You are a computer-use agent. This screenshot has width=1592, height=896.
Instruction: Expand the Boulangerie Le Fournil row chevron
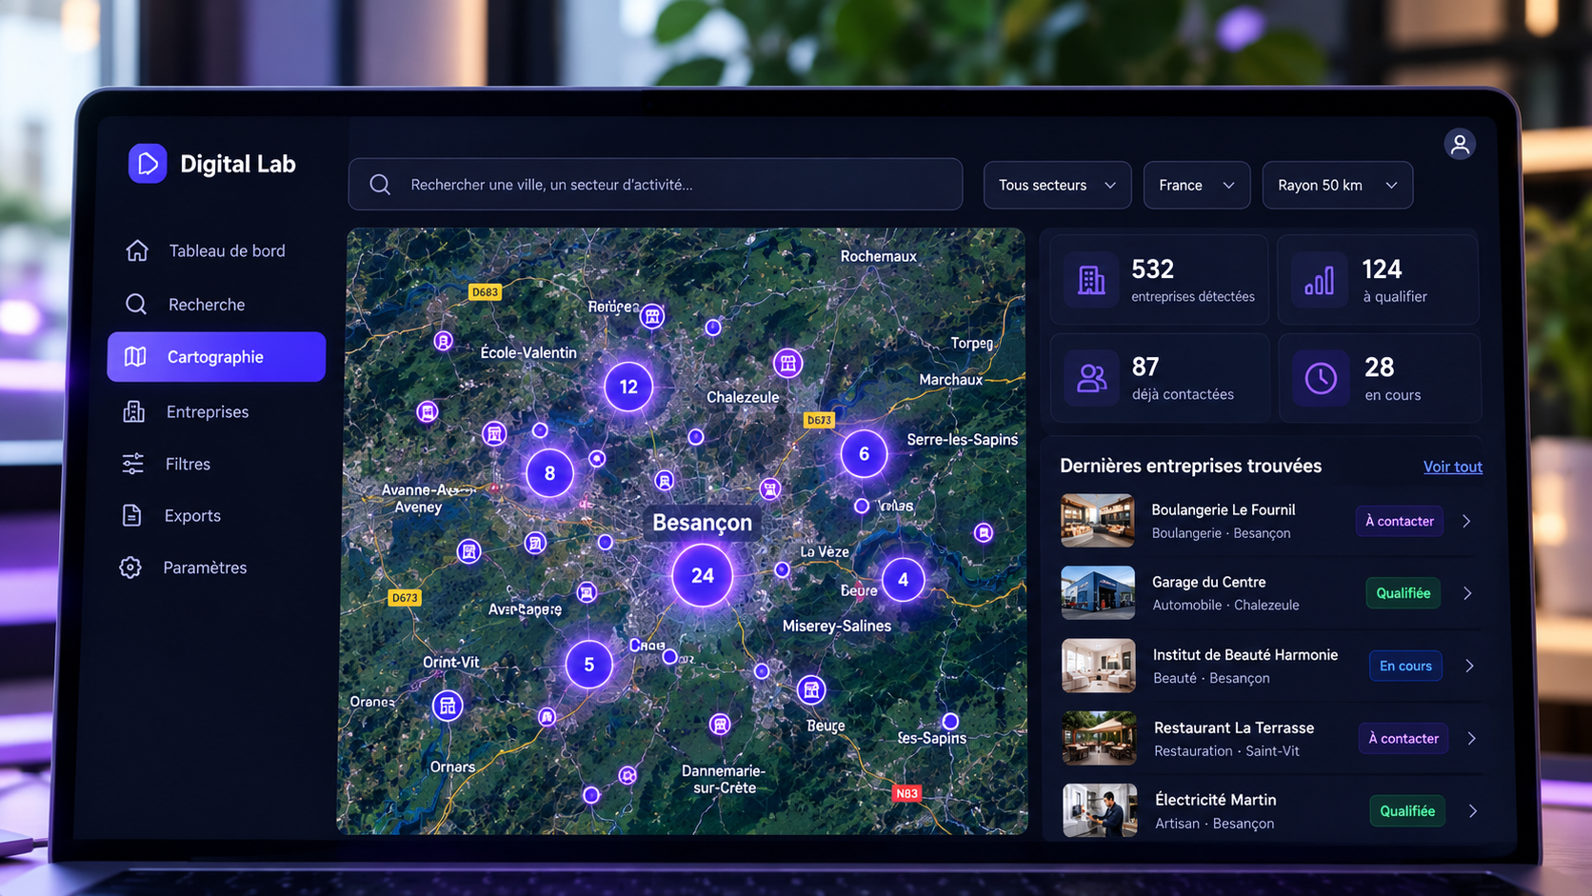pos(1466,521)
